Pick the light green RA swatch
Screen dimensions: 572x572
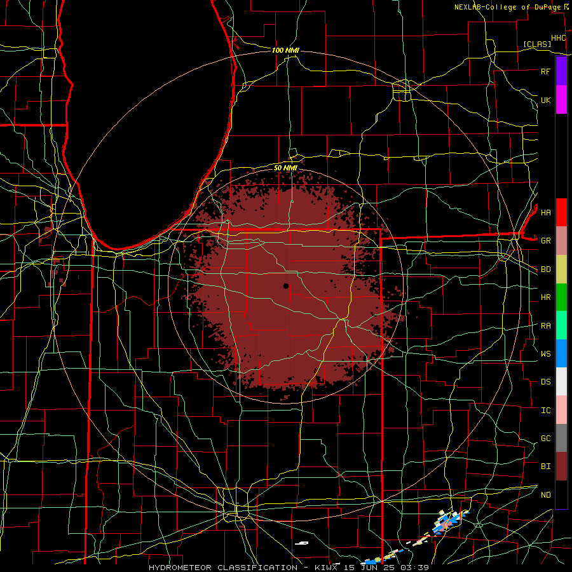coord(561,325)
